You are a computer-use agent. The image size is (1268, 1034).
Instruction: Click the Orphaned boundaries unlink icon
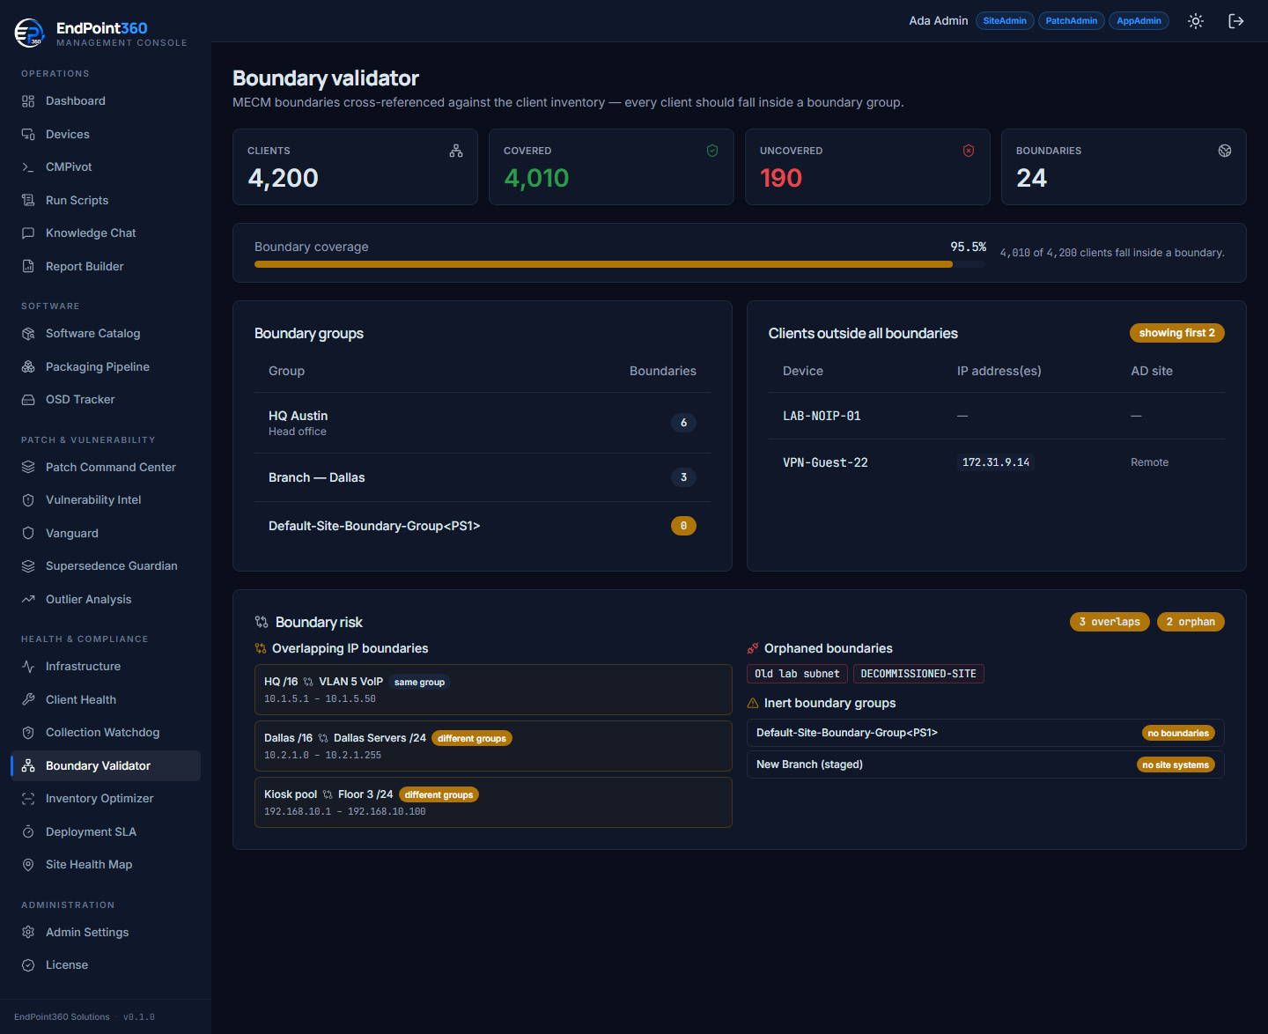point(753,648)
